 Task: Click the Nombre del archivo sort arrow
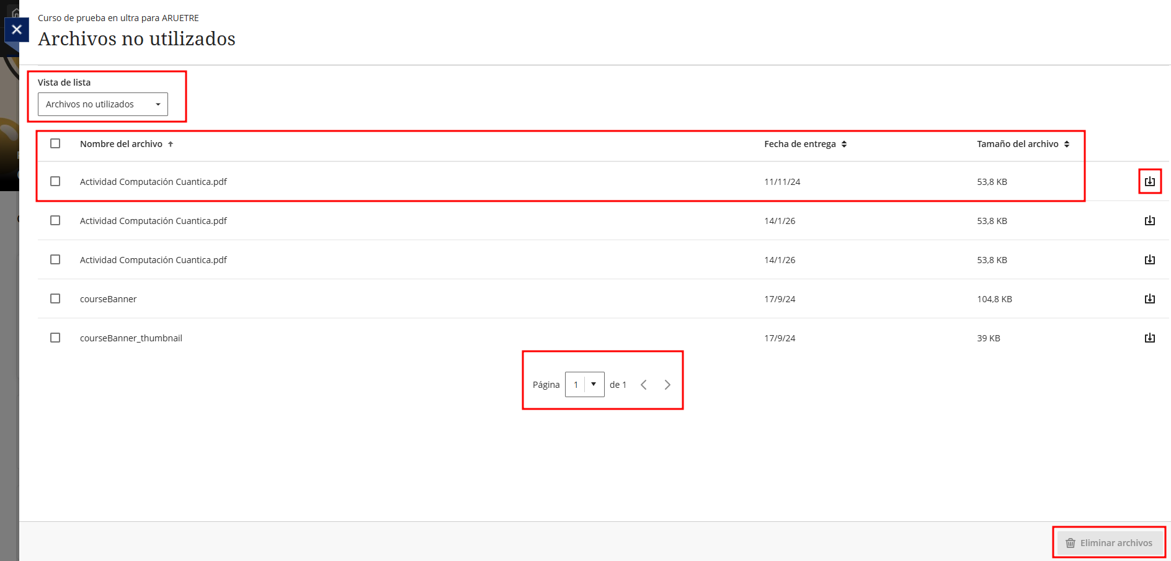[x=171, y=144]
